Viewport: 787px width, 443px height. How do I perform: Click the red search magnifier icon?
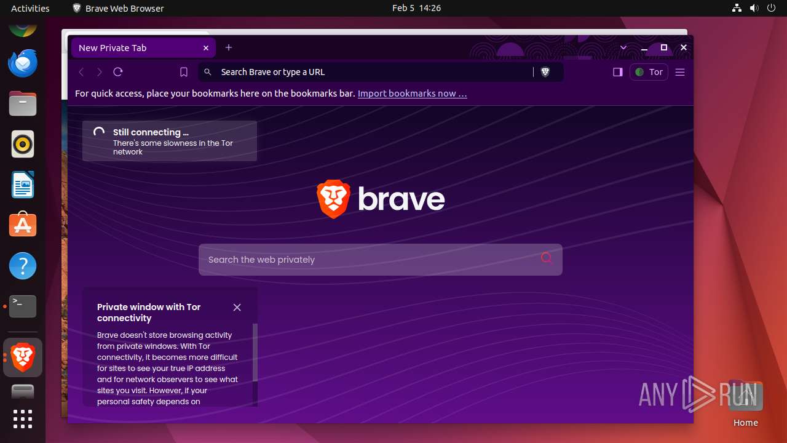547,258
